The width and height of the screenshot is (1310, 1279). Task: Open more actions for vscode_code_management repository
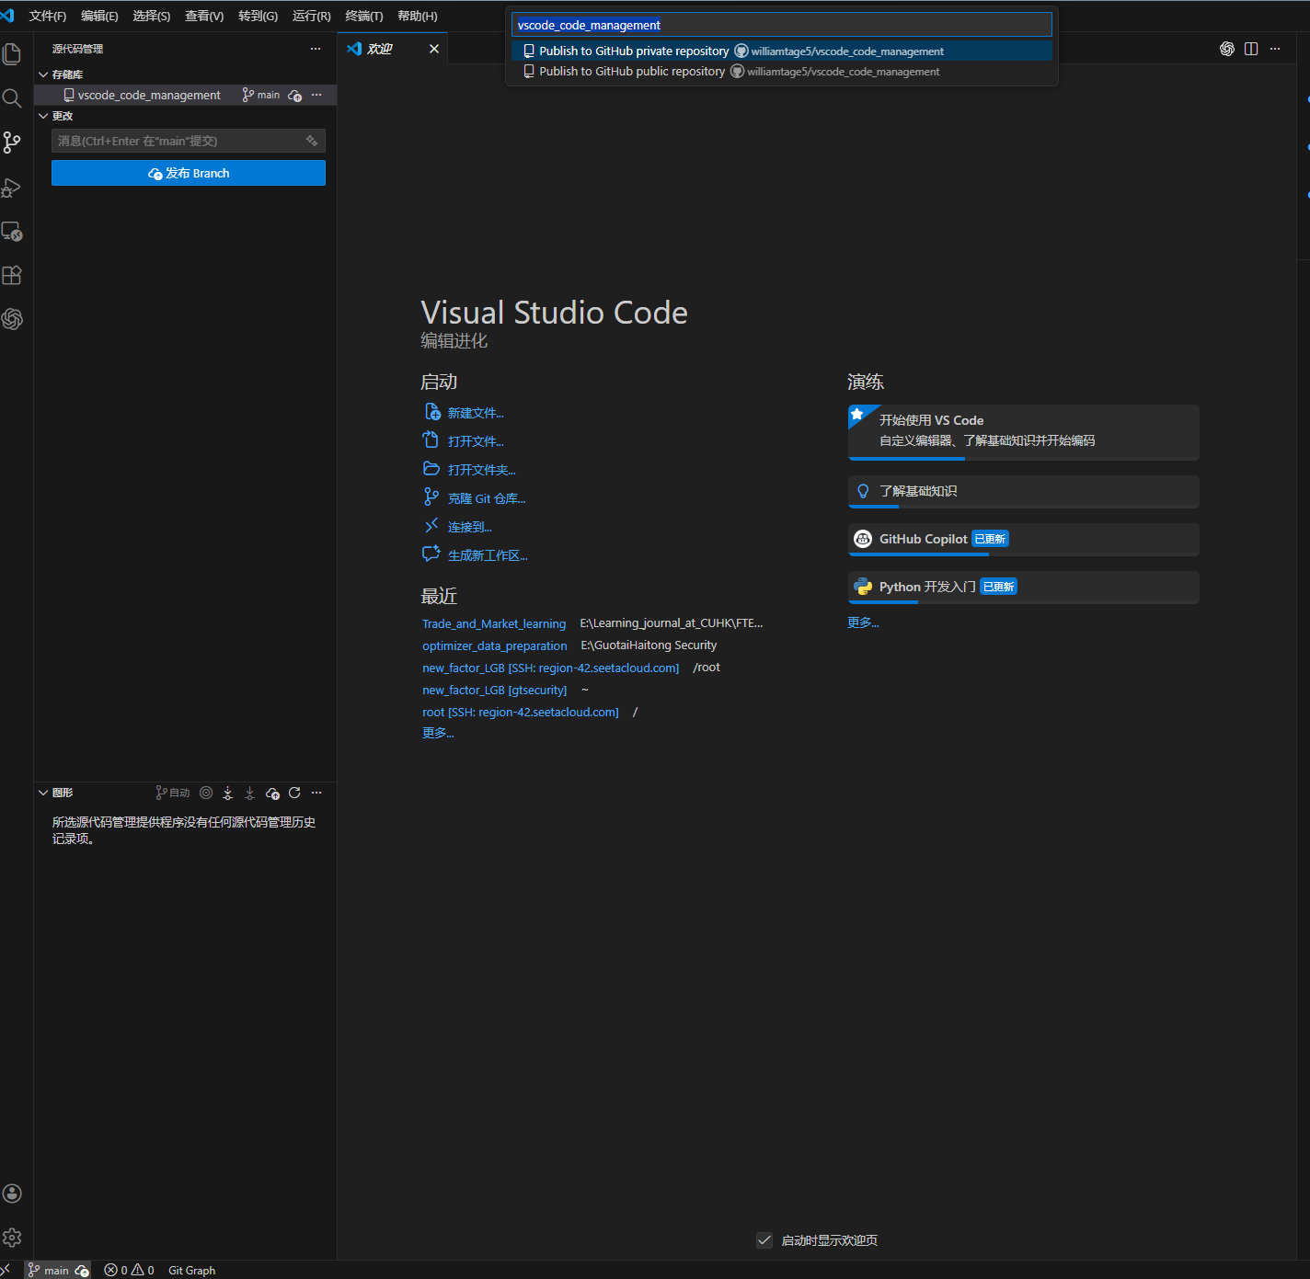pyautogui.click(x=316, y=95)
